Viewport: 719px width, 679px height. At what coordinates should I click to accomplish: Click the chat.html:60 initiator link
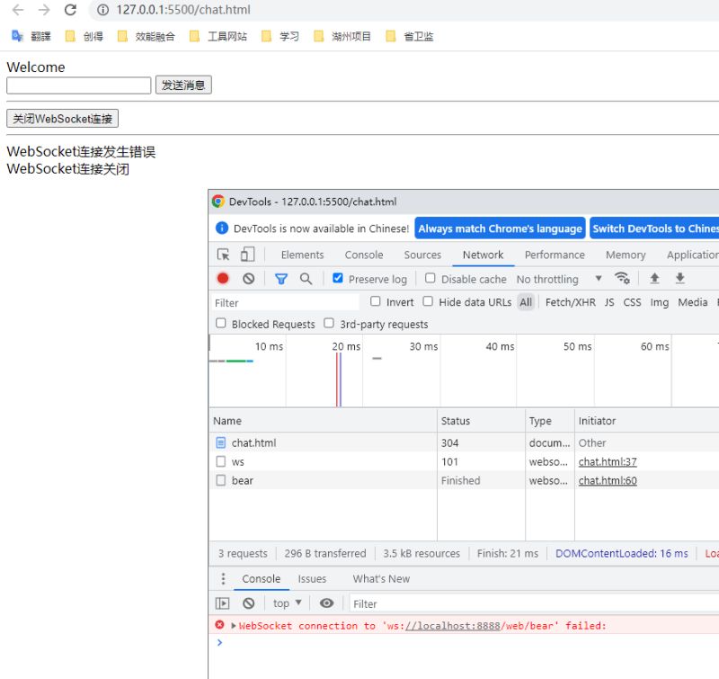(608, 480)
